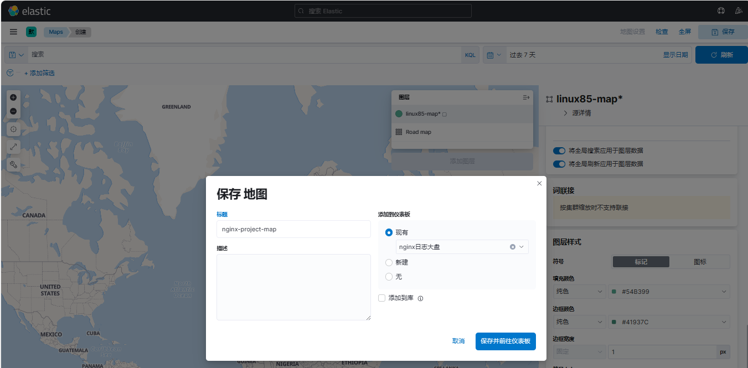Enable the 添加到库 checkbox
This screenshot has width=748, height=368.
(x=382, y=298)
